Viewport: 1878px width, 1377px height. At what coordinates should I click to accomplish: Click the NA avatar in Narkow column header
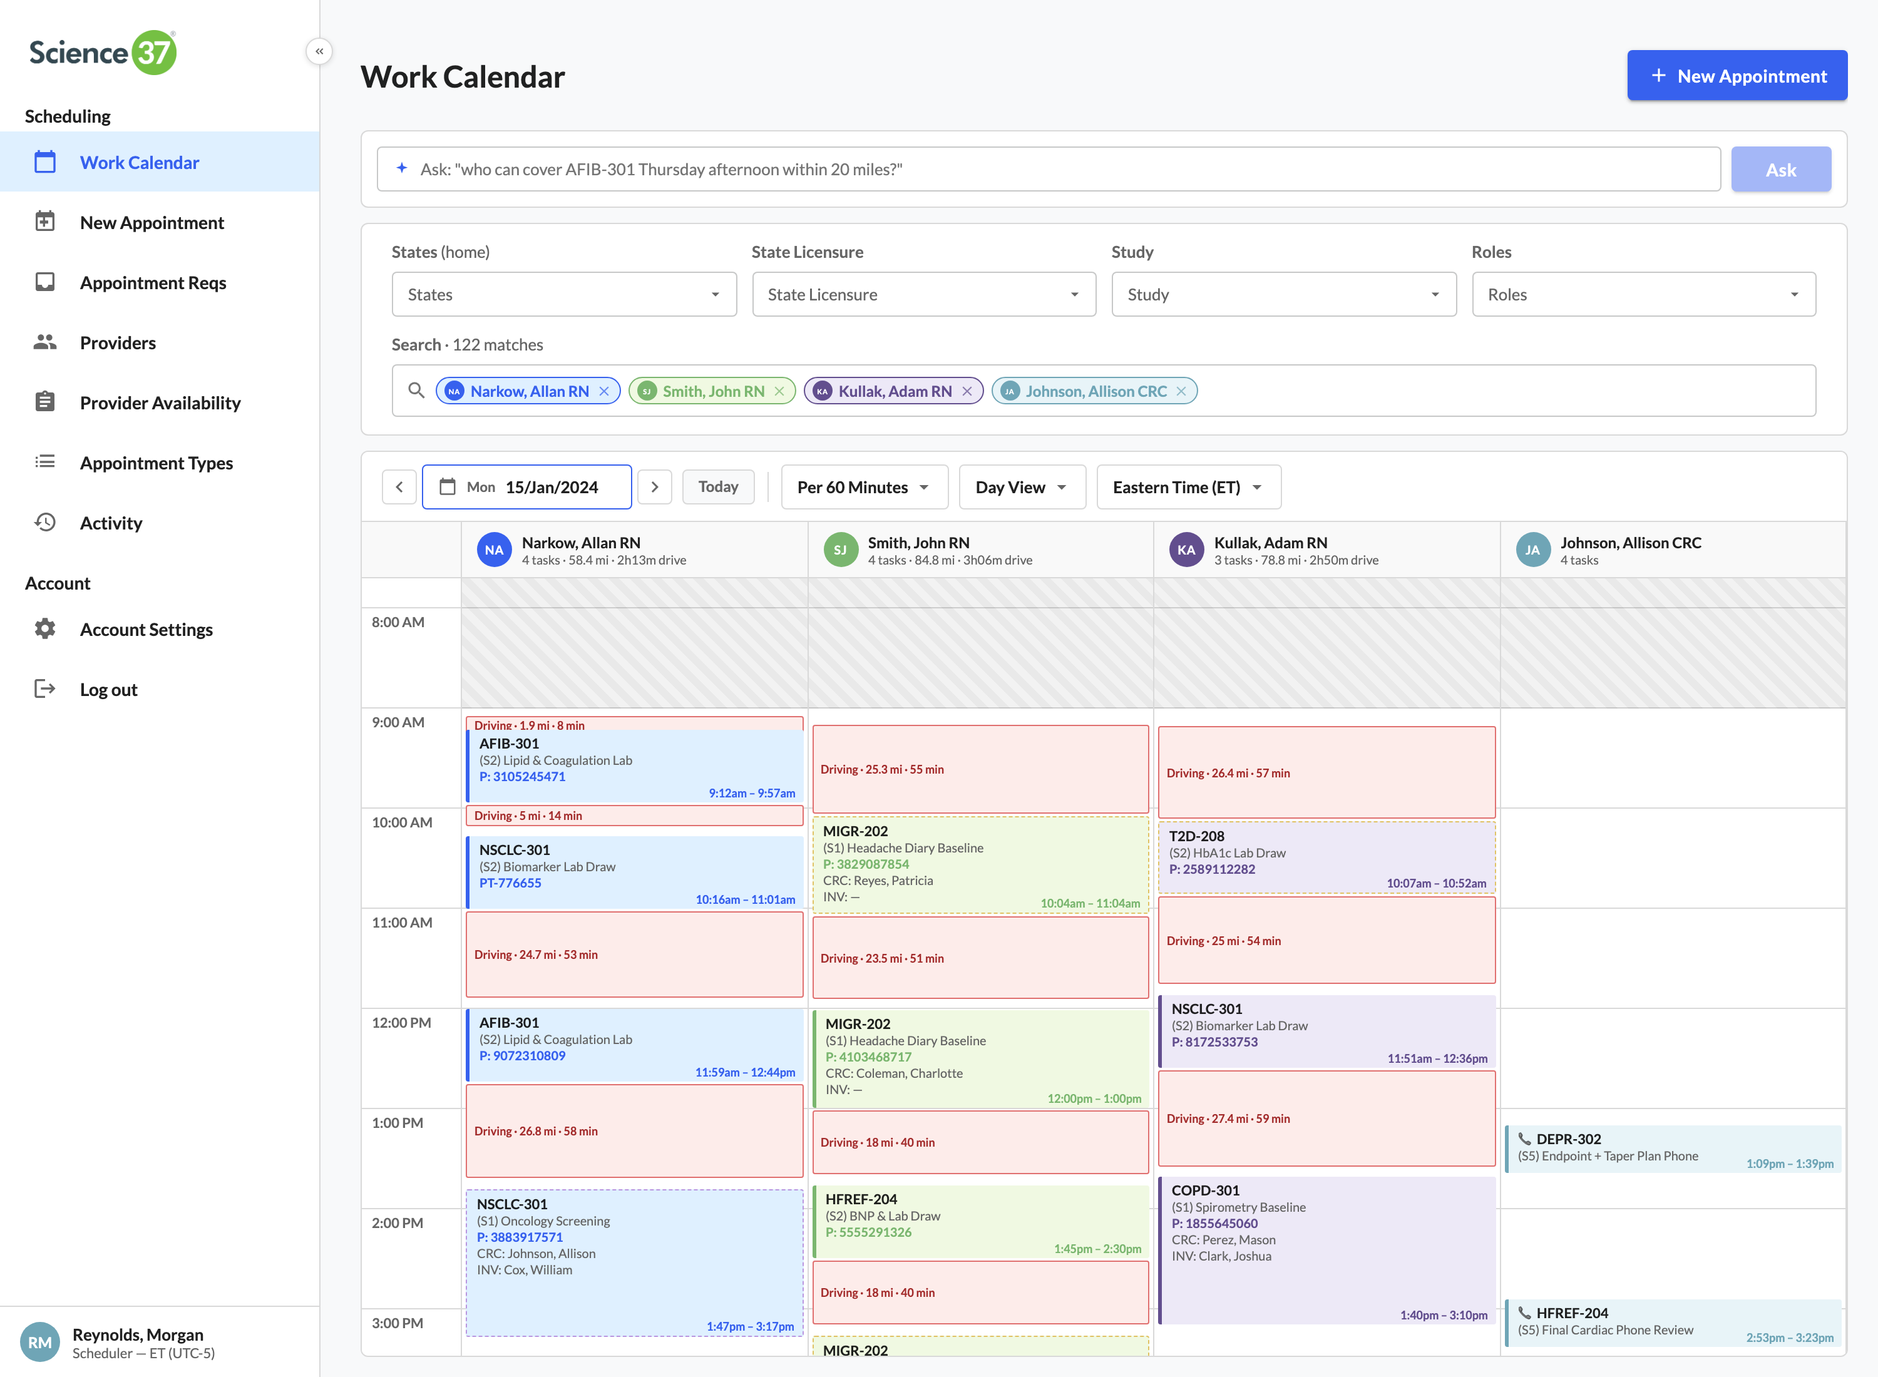[x=495, y=550]
